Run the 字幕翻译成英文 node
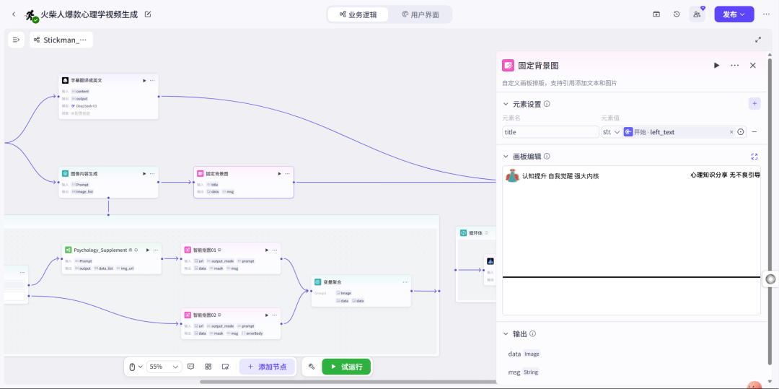Viewport: 779px width, 389px height. tap(144, 80)
